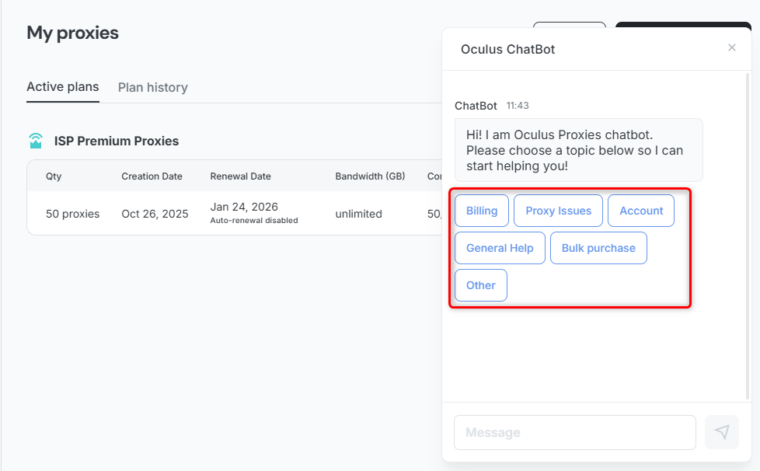Click the Qty column header
Screen dimensions: 760x471
coord(54,176)
